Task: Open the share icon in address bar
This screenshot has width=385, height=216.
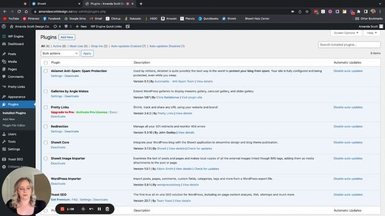Action: (x=300, y=11)
